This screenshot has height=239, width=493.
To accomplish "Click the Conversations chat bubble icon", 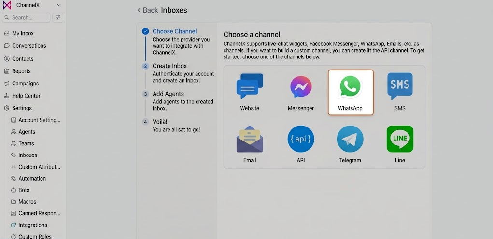I will tap(7, 45).
